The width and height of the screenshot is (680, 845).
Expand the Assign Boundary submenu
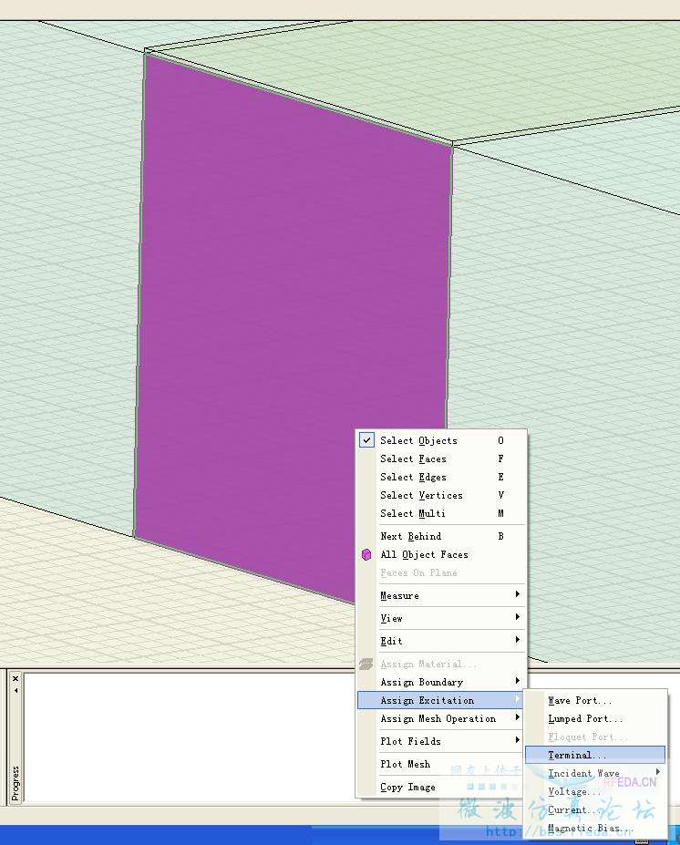pyautogui.click(x=441, y=682)
